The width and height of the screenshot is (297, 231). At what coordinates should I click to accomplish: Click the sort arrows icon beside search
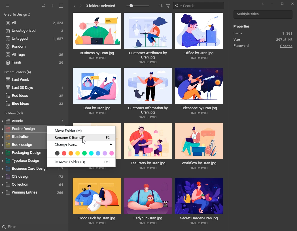coord(160,6)
